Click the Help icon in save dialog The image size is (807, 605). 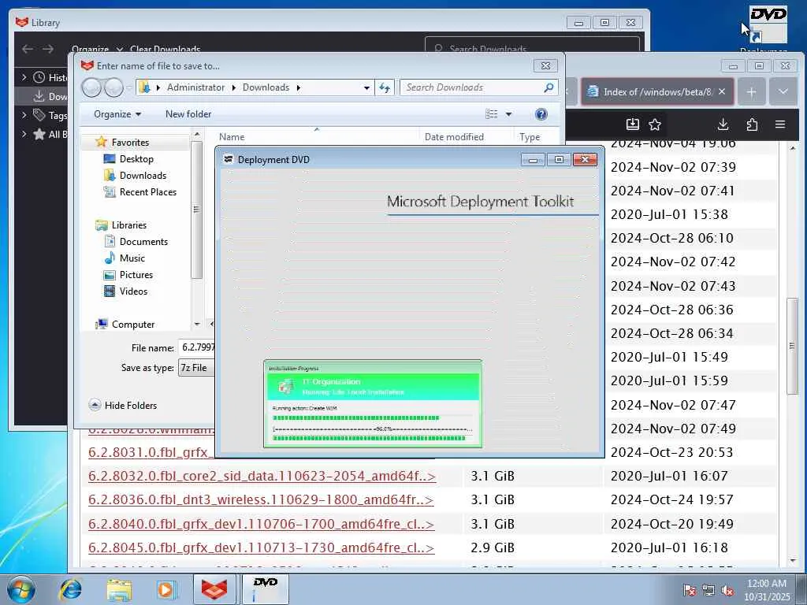coord(541,113)
